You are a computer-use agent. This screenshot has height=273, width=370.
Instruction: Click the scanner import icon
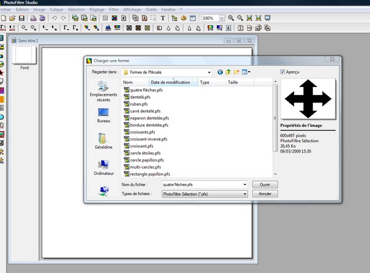point(42,18)
